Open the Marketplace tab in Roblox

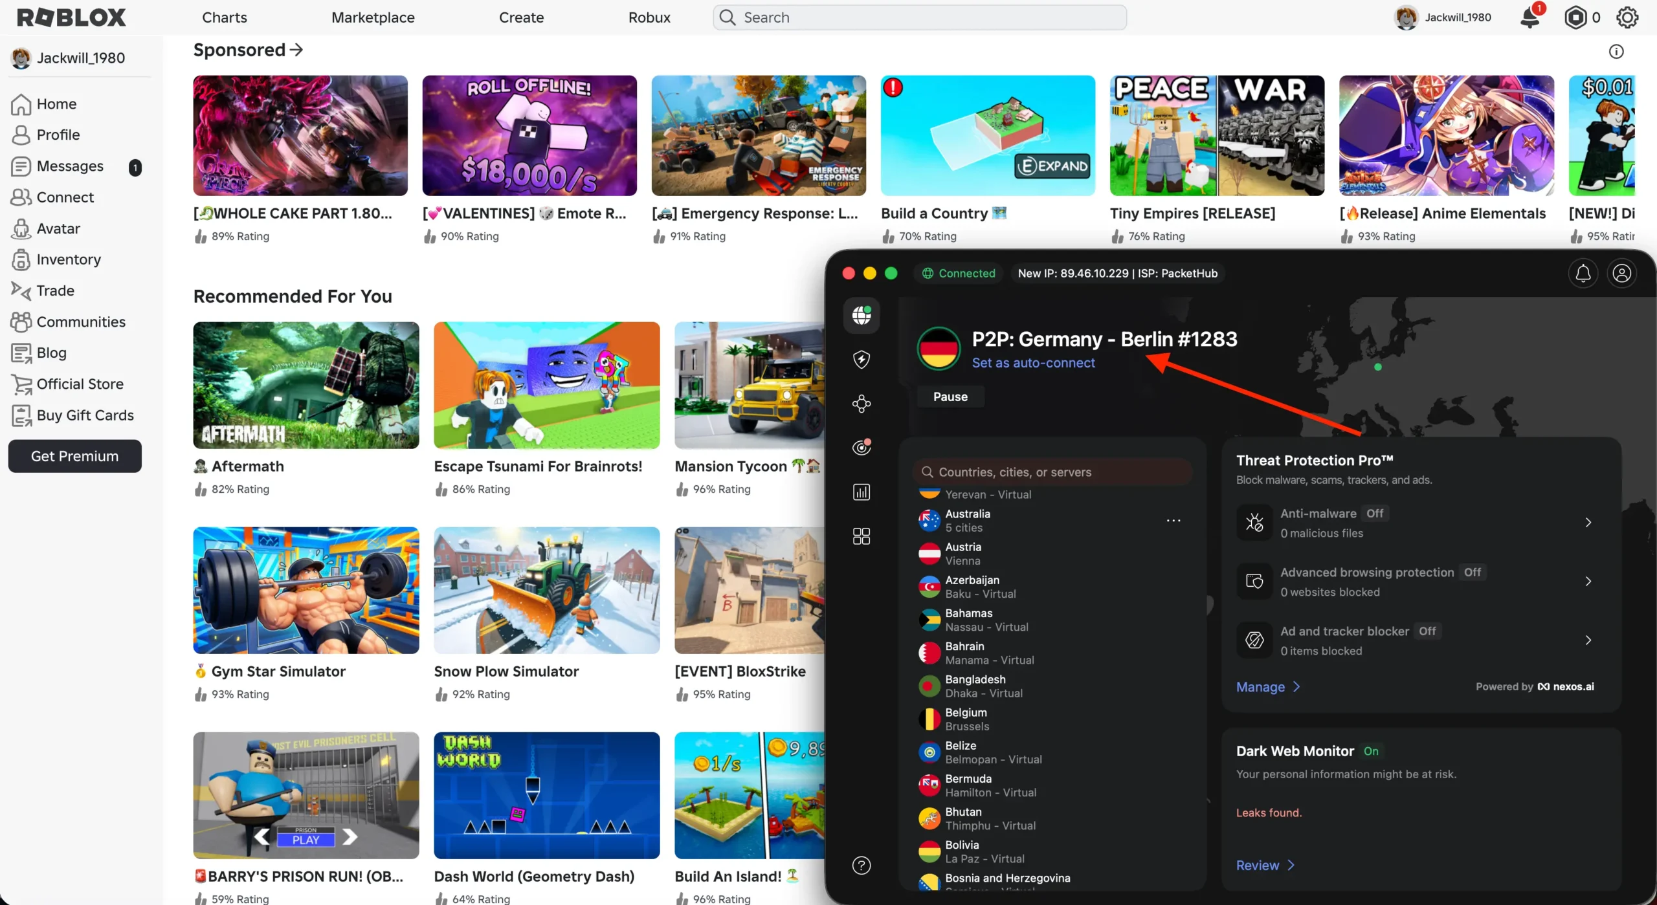pyautogui.click(x=372, y=17)
